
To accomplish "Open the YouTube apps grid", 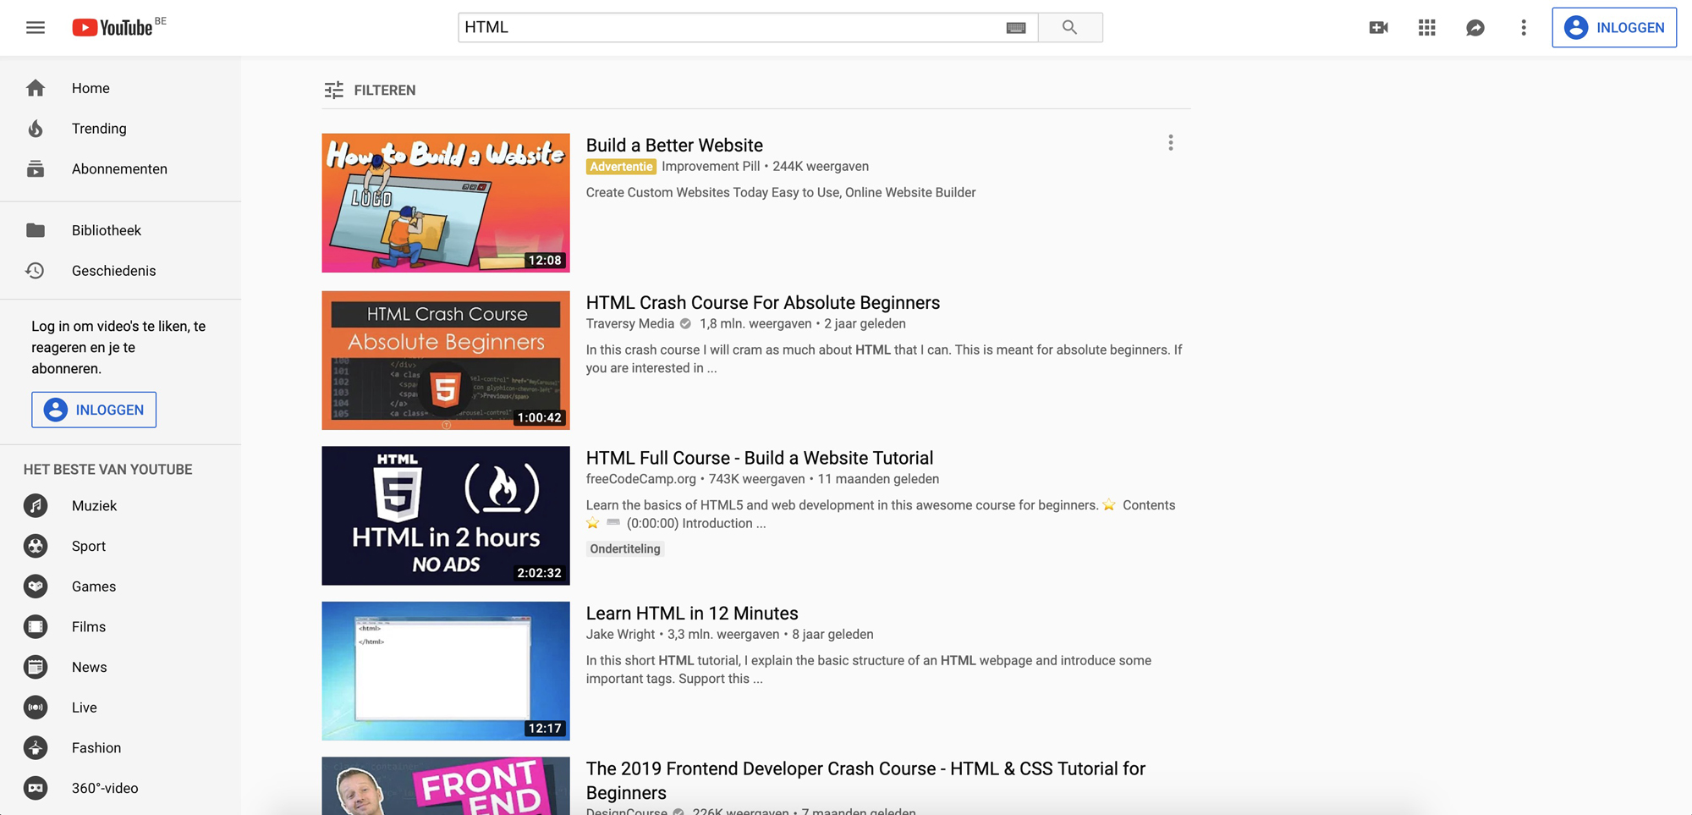I will (x=1427, y=28).
